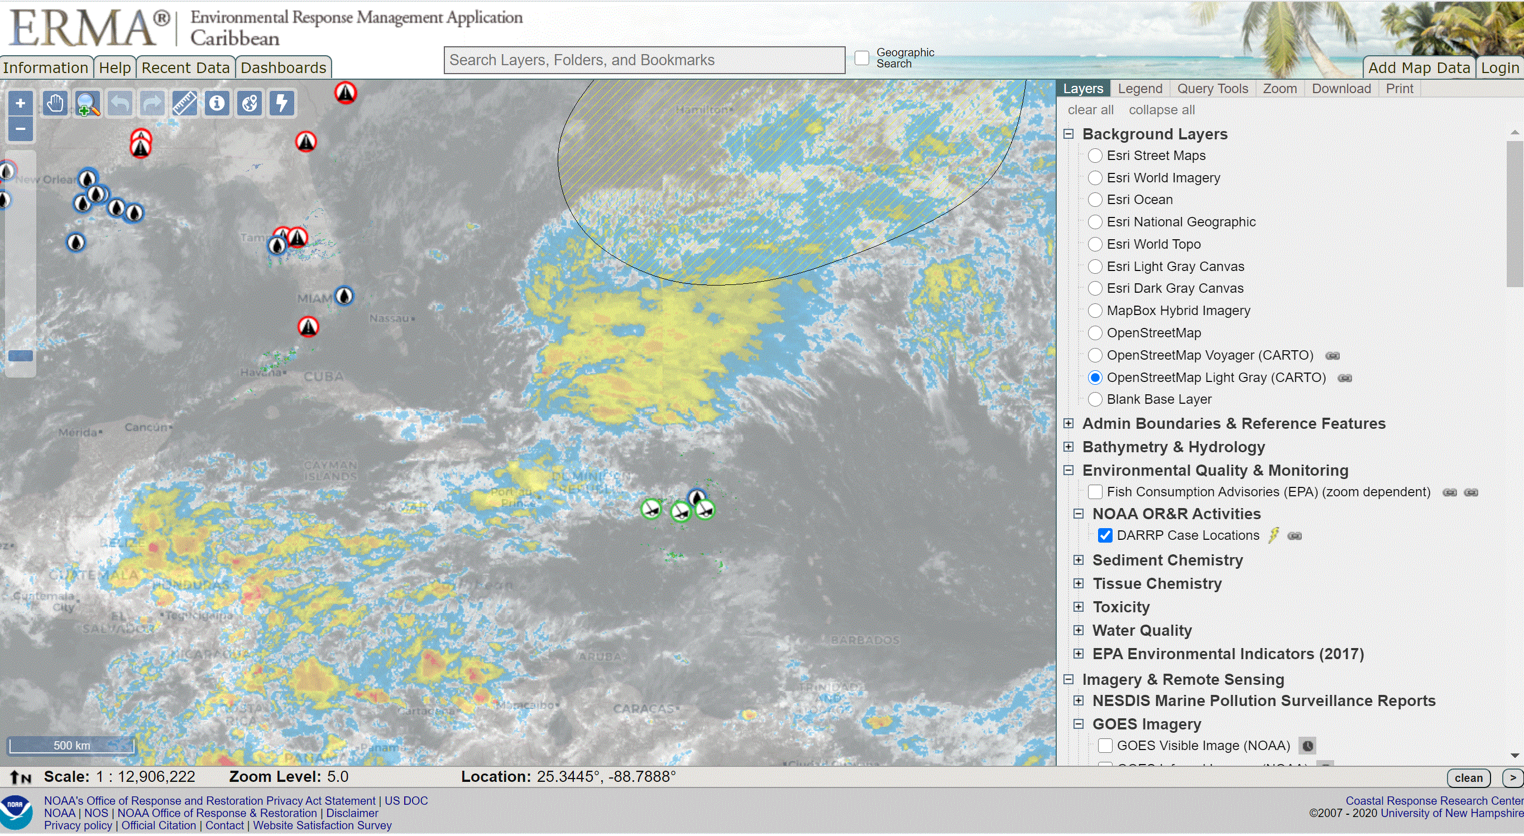Go forward to next map extent
Viewport: 1524px width, 836px height.
(x=152, y=104)
